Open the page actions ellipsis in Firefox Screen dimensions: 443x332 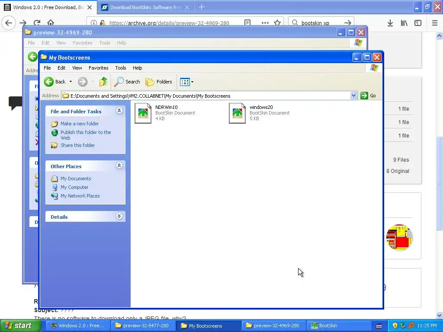265,22
